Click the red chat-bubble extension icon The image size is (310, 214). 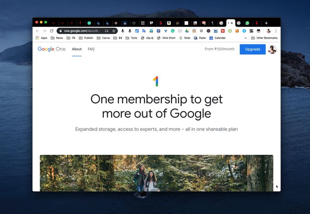point(222,31)
